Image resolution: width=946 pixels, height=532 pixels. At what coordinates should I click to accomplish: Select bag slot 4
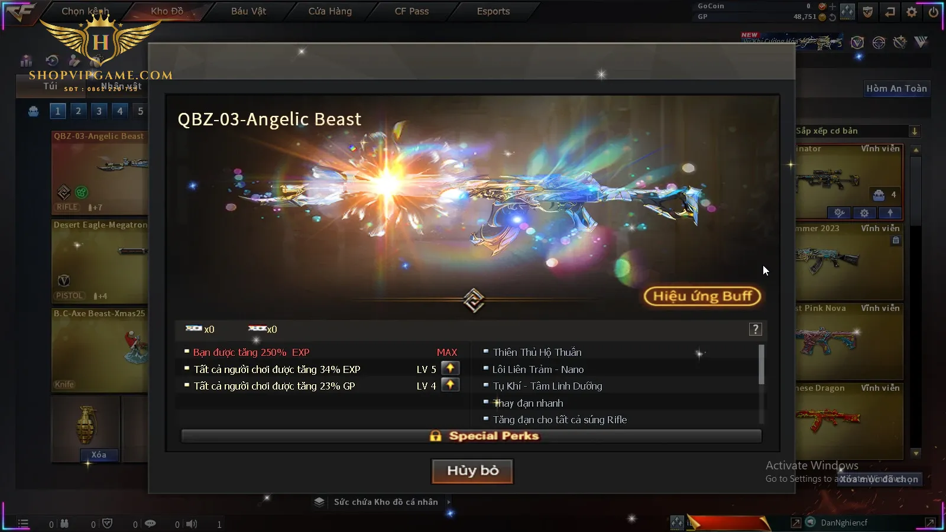pyautogui.click(x=120, y=111)
